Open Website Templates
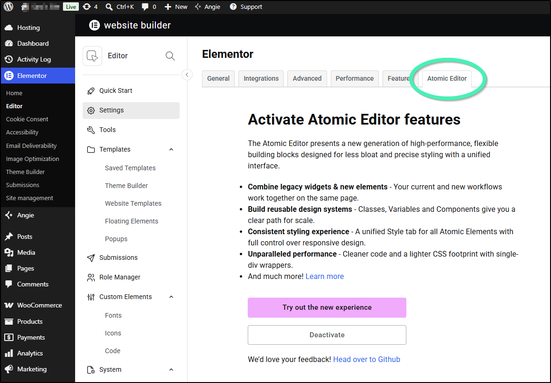This screenshot has height=383, width=551. click(133, 203)
